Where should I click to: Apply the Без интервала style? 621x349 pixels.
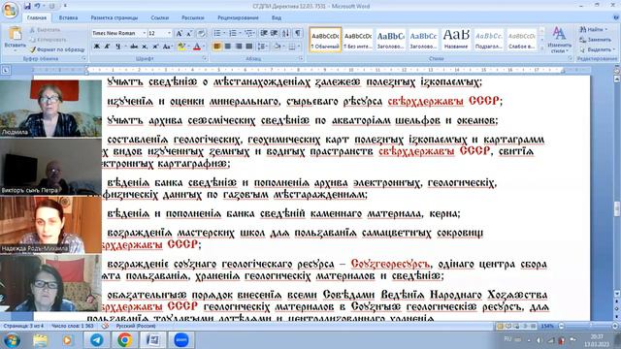358,39
